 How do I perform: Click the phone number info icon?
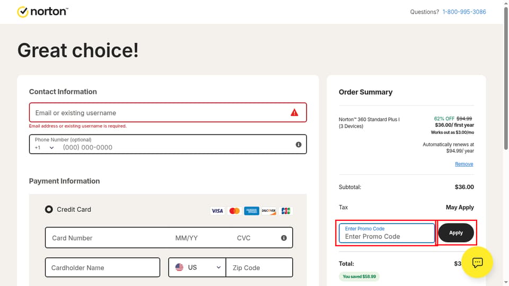click(x=299, y=145)
